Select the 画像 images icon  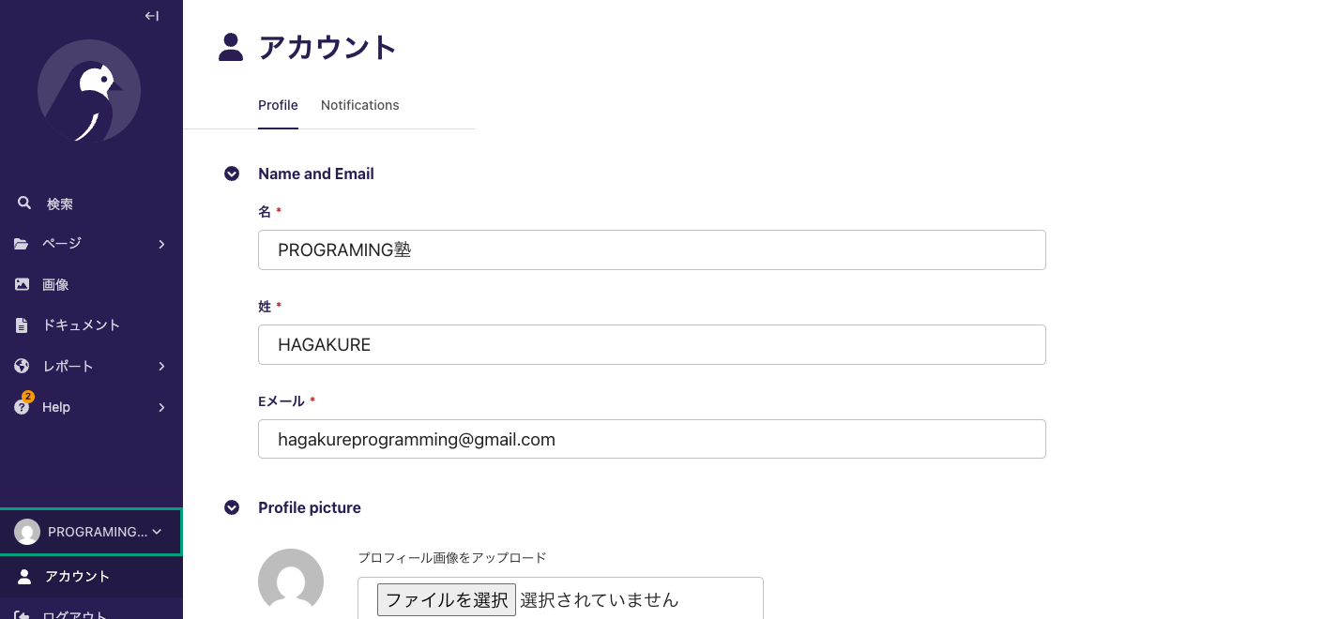[x=21, y=284]
